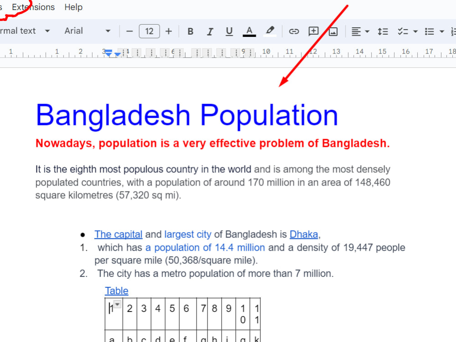Screen dimensions: 456x342
Task: Click the insert image icon
Action: tap(333, 31)
